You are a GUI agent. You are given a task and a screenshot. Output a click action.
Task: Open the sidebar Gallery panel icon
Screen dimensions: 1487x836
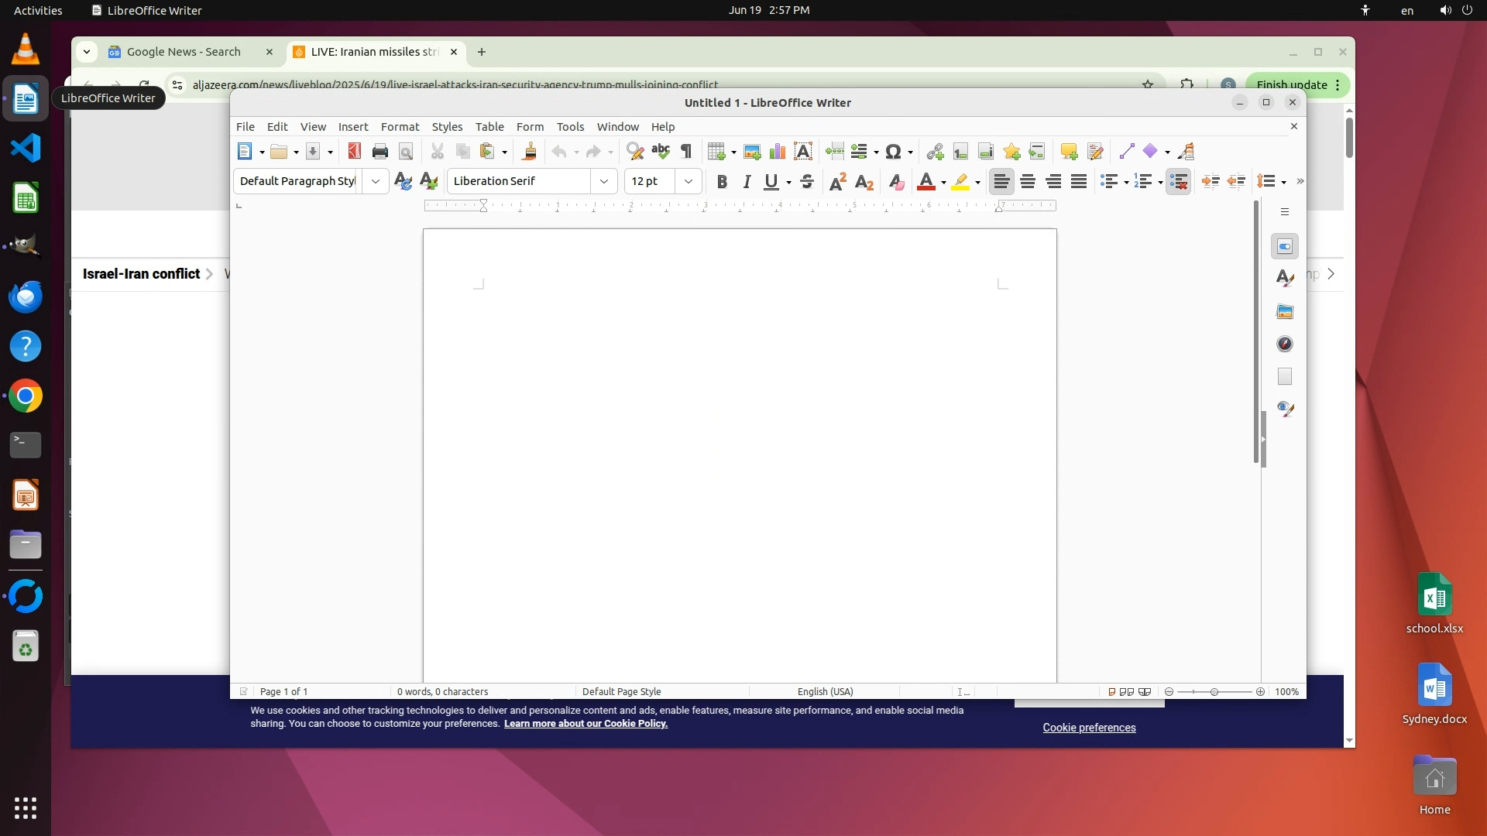[1285, 312]
